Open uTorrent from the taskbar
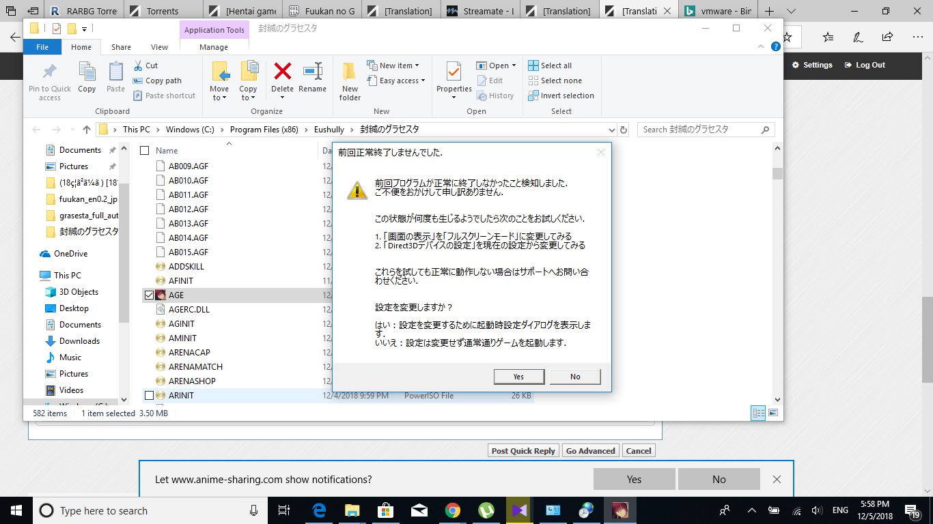The image size is (933, 524). coord(486,510)
